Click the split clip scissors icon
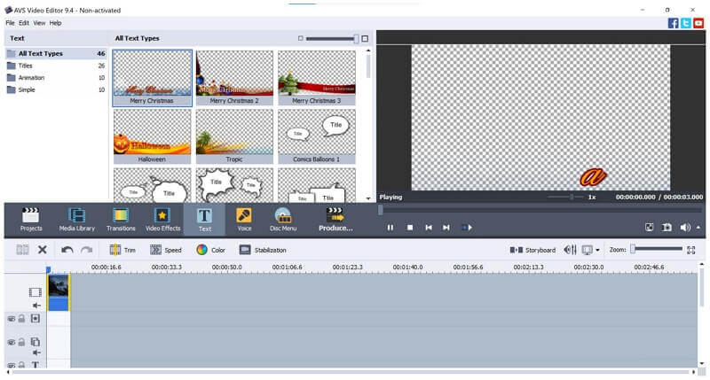 [22, 250]
